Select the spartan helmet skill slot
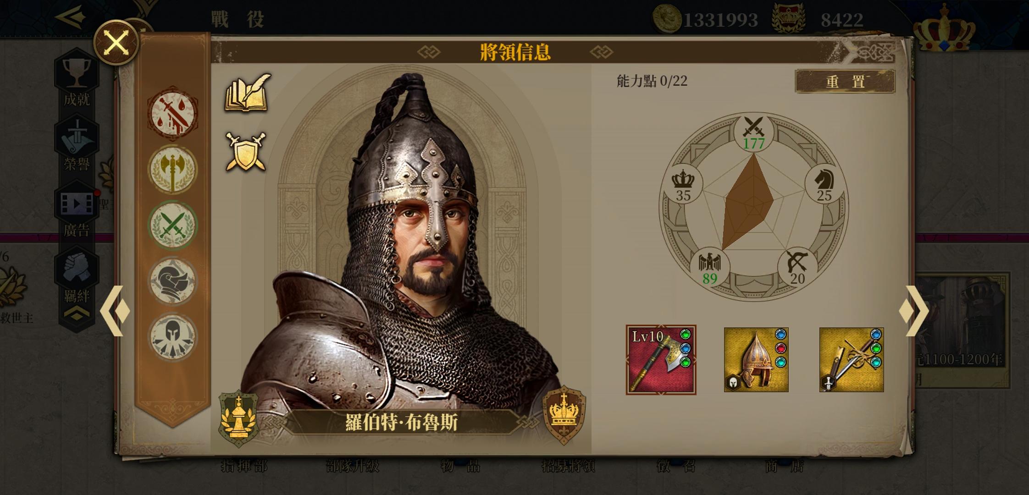1029x495 pixels. 173,337
